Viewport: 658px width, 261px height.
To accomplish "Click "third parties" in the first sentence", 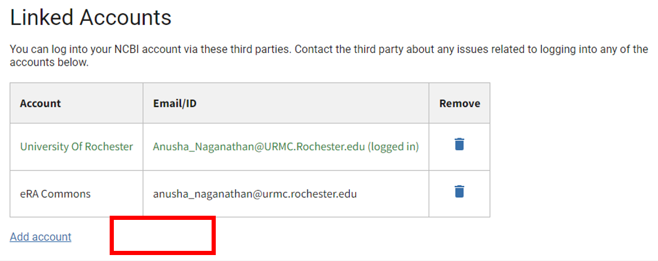I will [x=259, y=49].
